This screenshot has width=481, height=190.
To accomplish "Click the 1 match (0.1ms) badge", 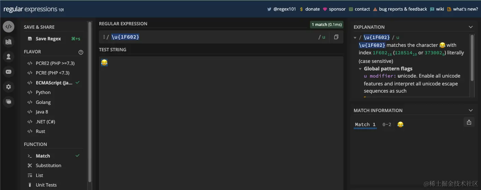I will (x=326, y=25).
